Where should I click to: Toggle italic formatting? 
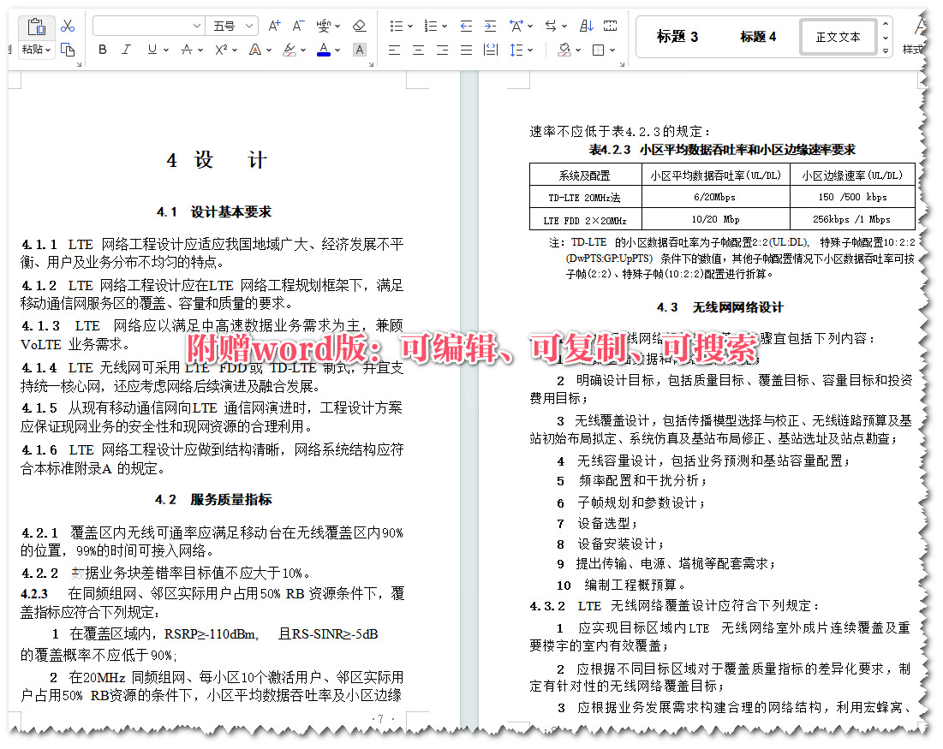point(125,51)
